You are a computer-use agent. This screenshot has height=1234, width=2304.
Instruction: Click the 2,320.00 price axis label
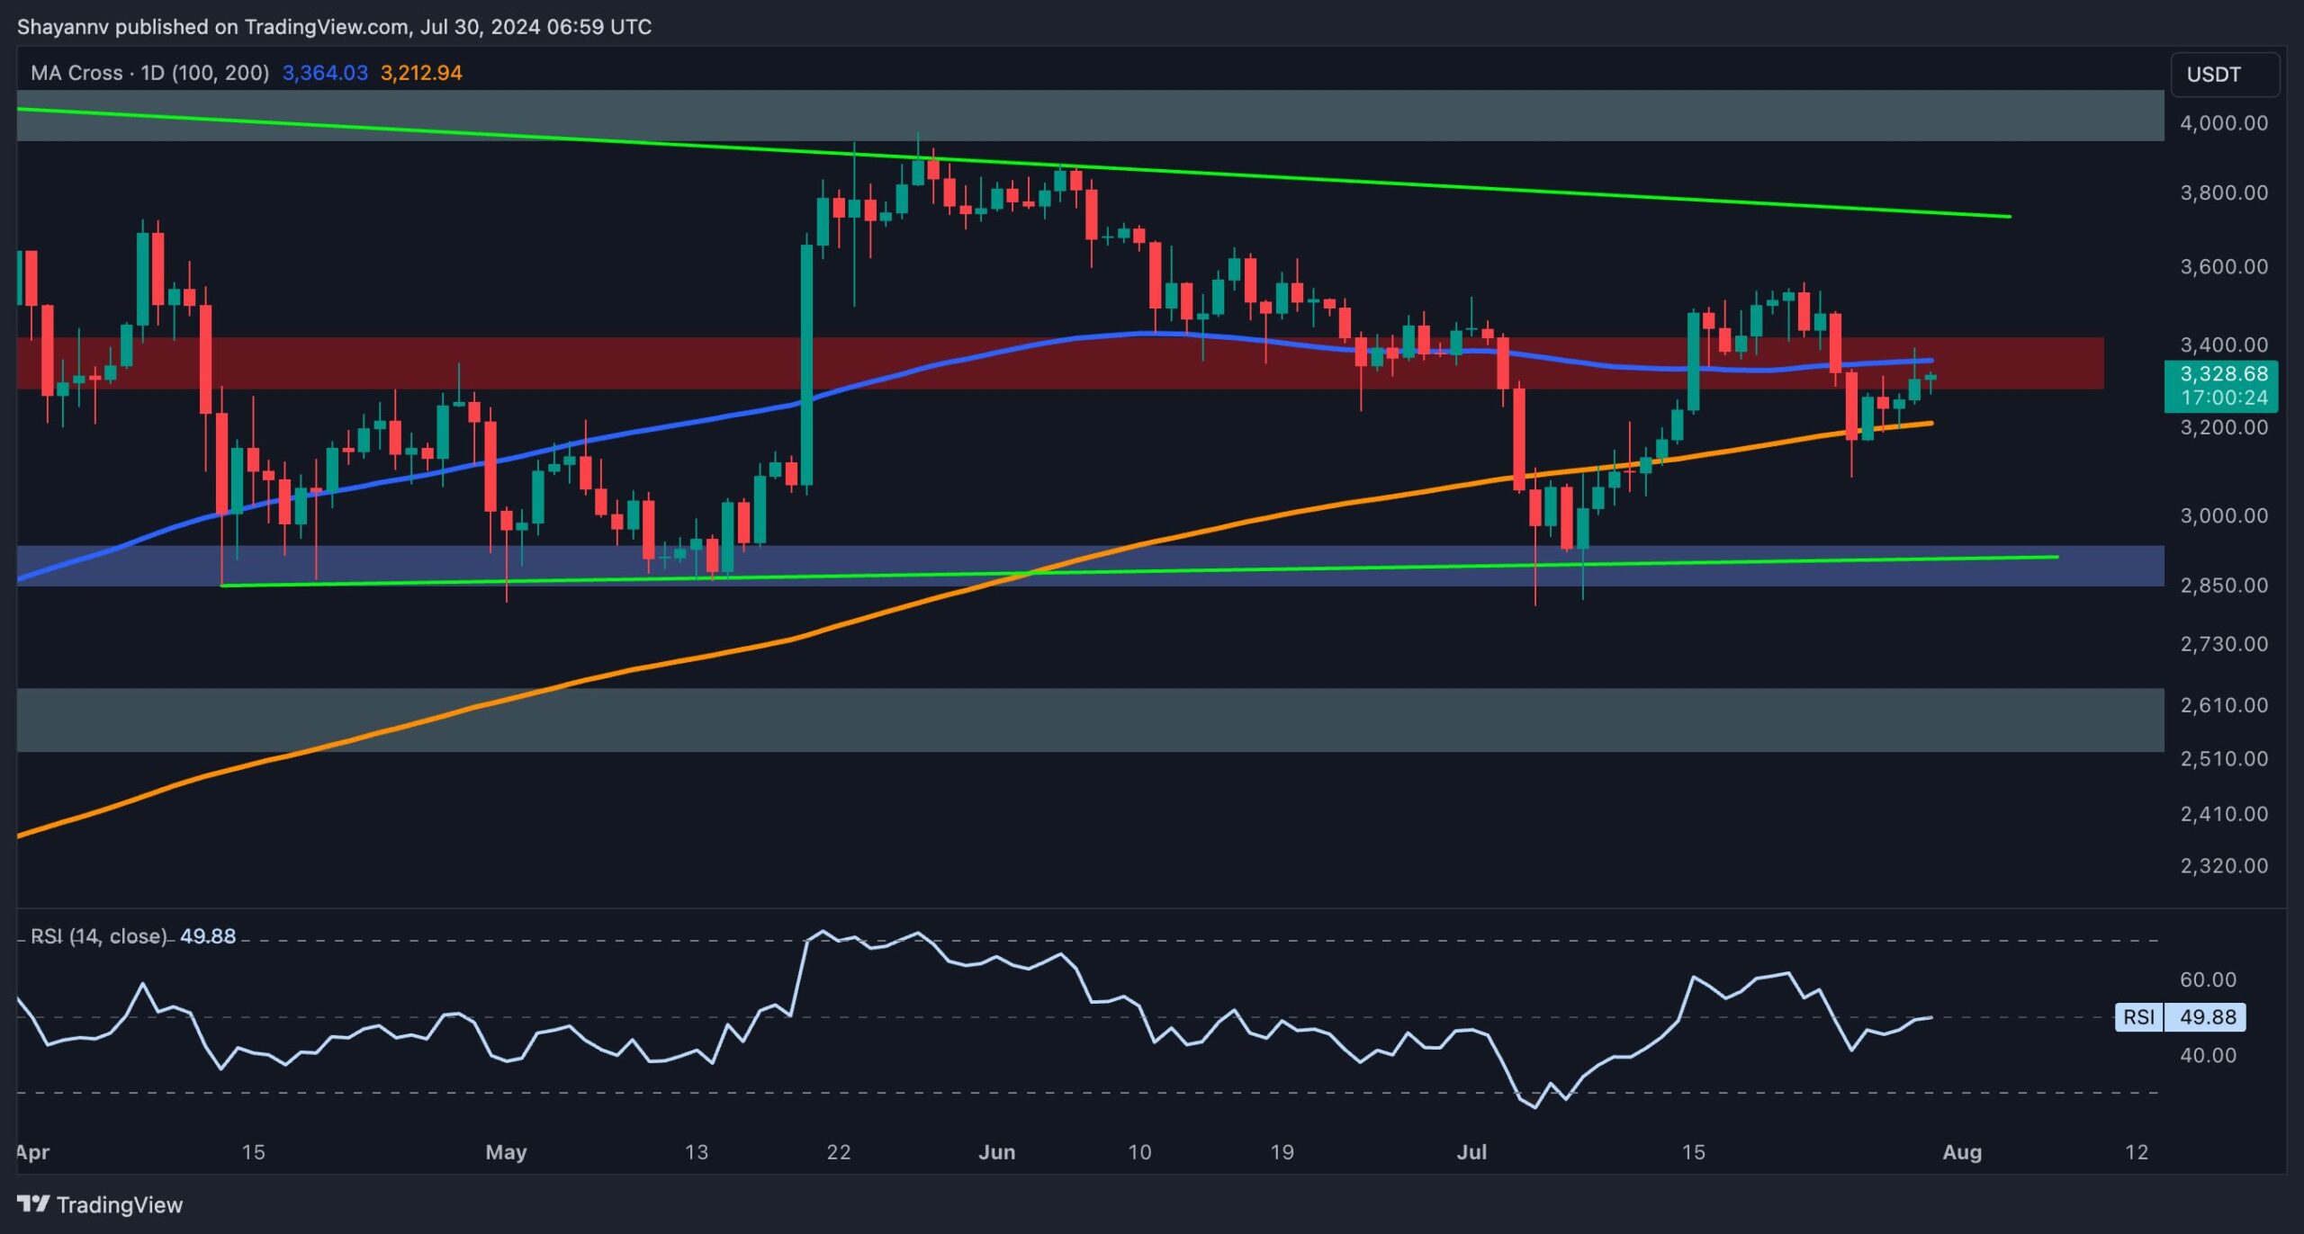[x=2223, y=866]
